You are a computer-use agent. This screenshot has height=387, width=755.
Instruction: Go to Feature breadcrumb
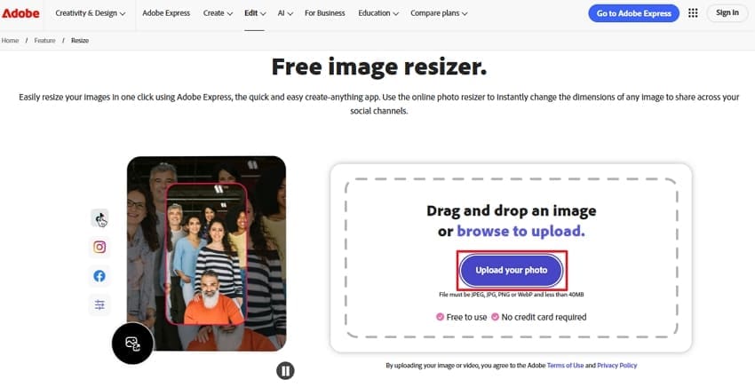(44, 41)
